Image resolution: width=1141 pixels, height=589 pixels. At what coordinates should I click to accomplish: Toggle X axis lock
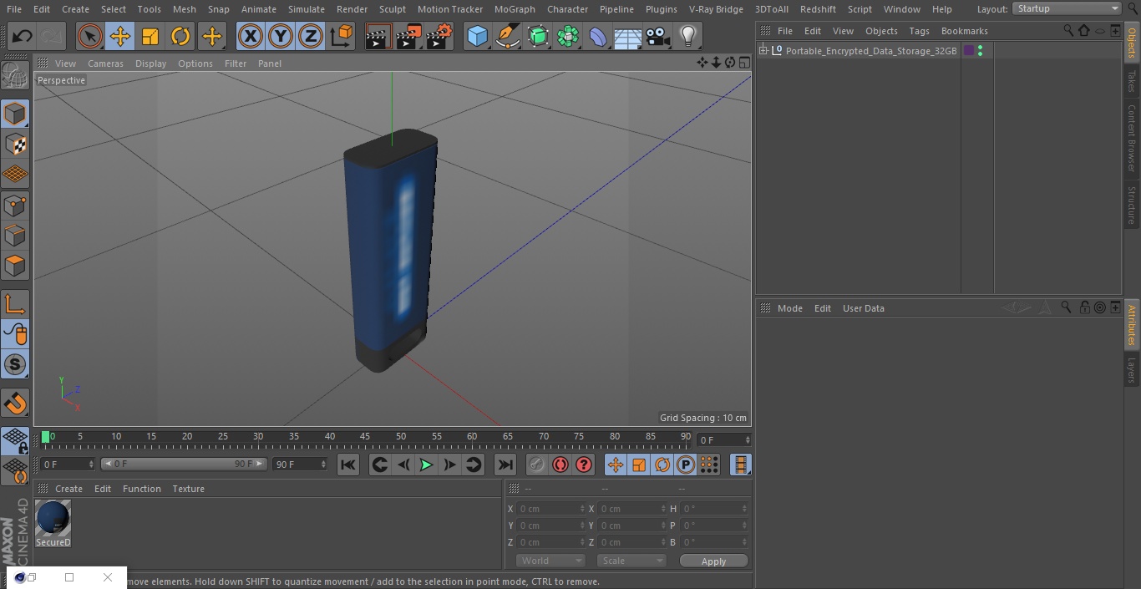[x=250, y=36]
